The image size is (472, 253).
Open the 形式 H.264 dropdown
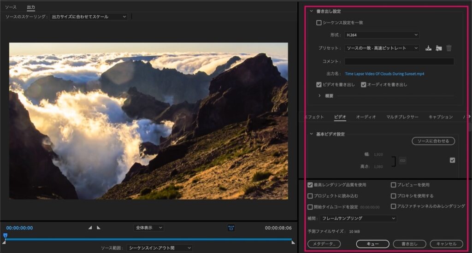click(x=382, y=35)
